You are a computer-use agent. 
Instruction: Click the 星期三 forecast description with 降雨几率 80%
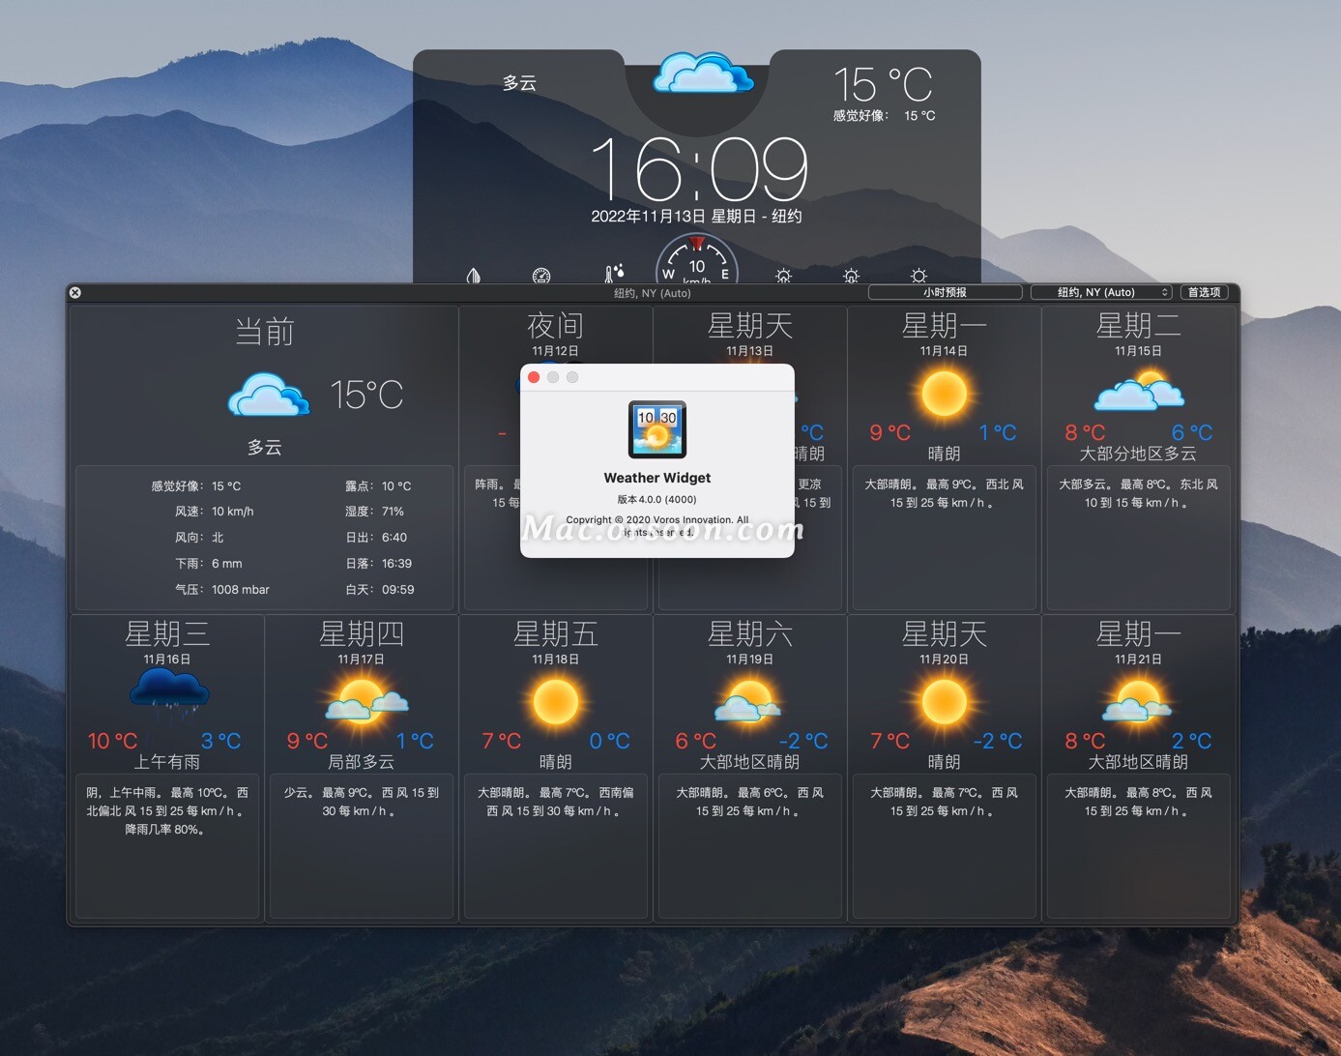(x=167, y=810)
